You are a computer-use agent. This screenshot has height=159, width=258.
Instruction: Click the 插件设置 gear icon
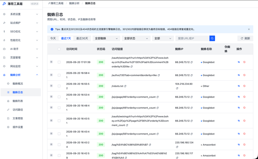(x=8, y=127)
